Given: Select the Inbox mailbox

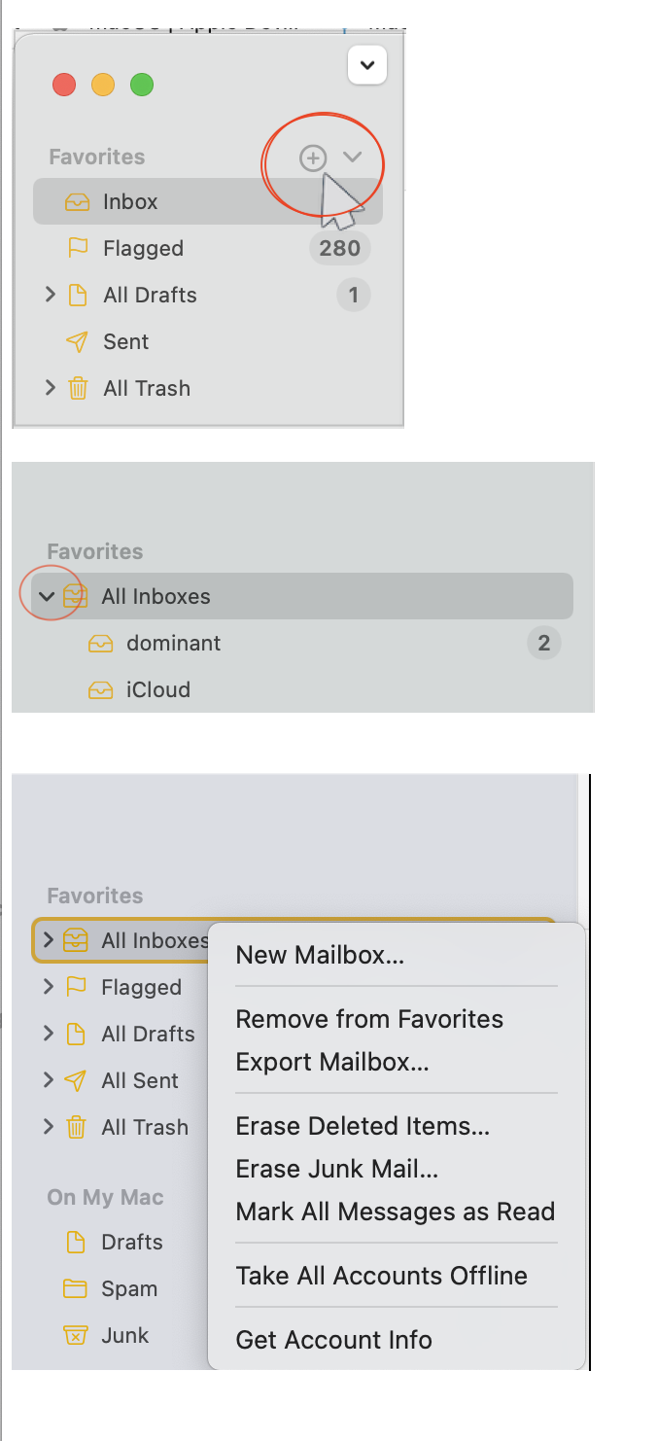Looking at the screenshot, I should click(x=130, y=202).
